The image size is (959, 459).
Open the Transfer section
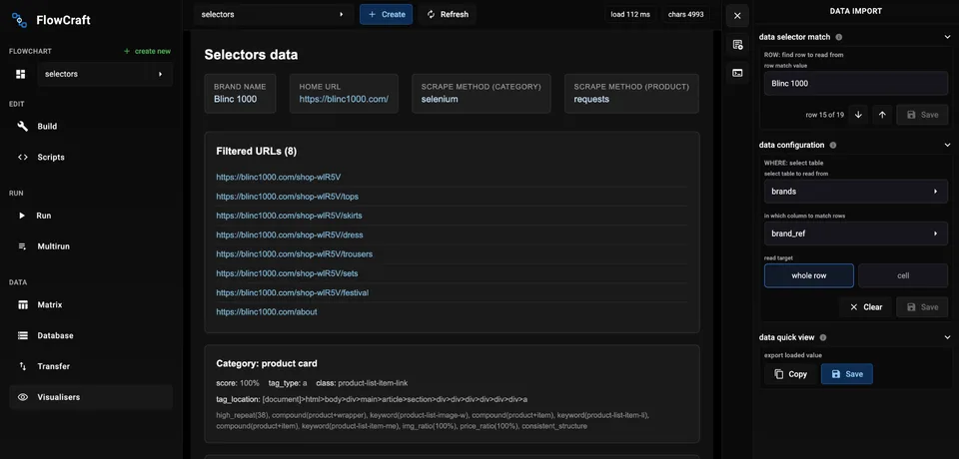pyautogui.click(x=91, y=366)
